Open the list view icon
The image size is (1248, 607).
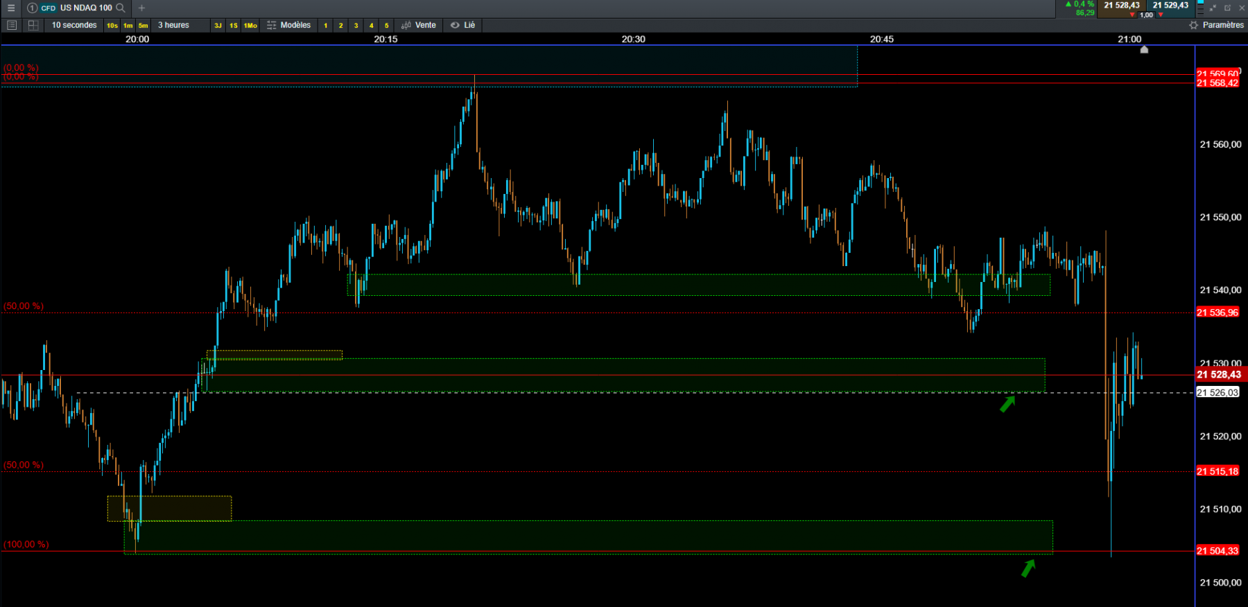pyautogui.click(x=11, y=25)
